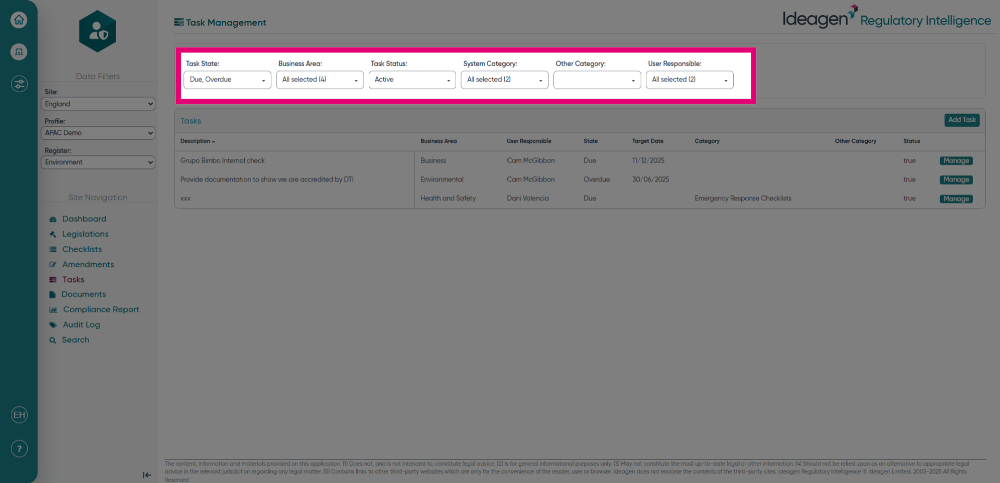Open the System Category filter dropdown
Screen dimensions: 1000x483
point(505,80)
